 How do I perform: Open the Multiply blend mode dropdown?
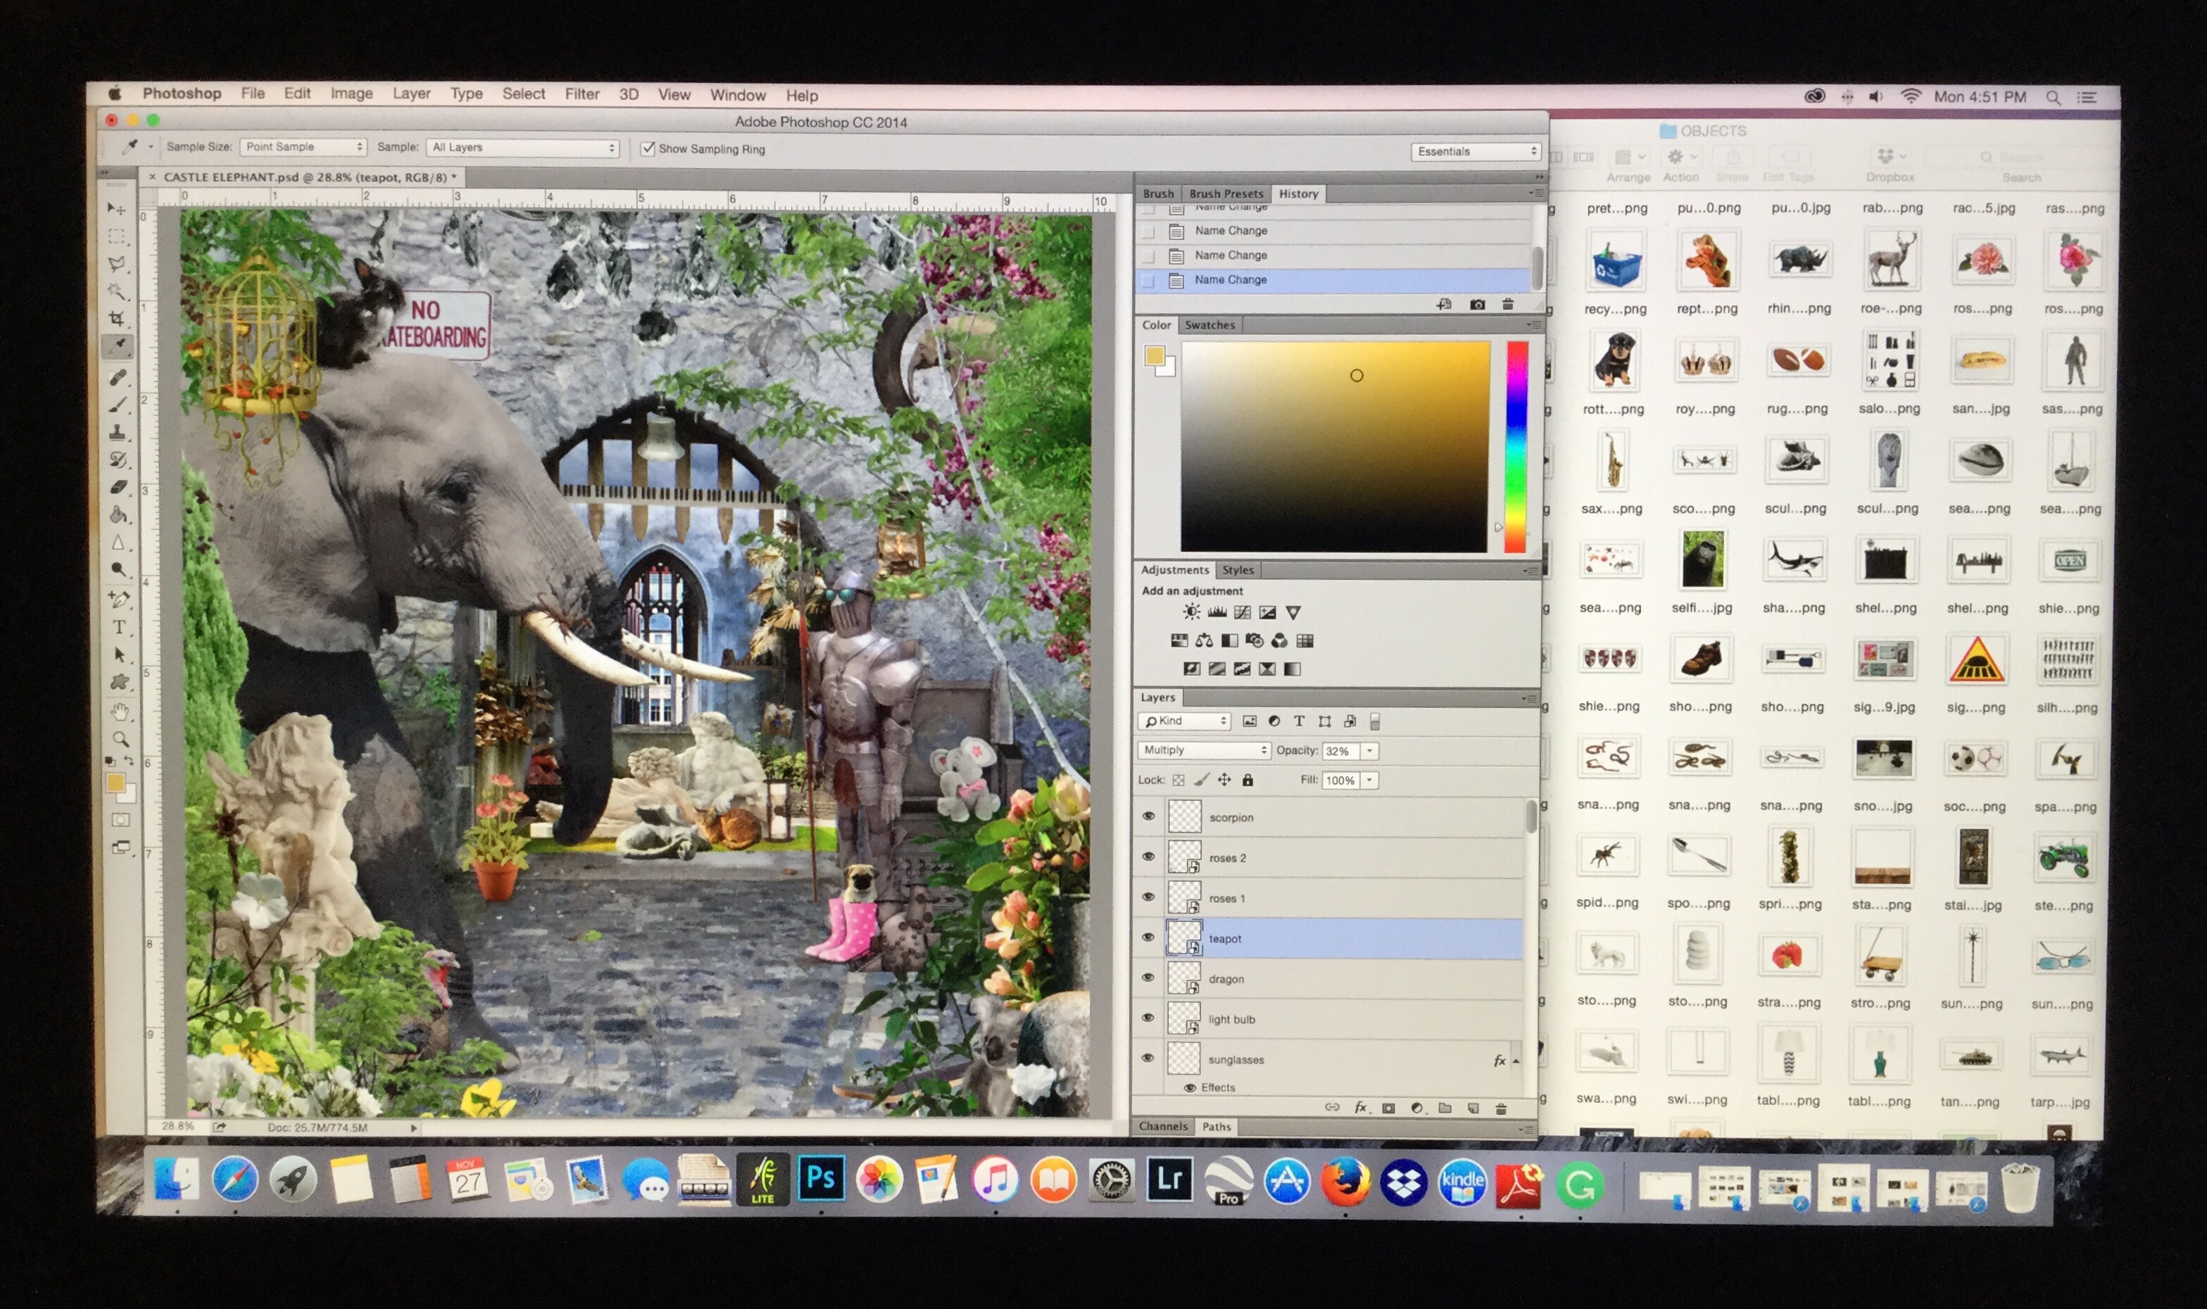tap(1202, 750)
